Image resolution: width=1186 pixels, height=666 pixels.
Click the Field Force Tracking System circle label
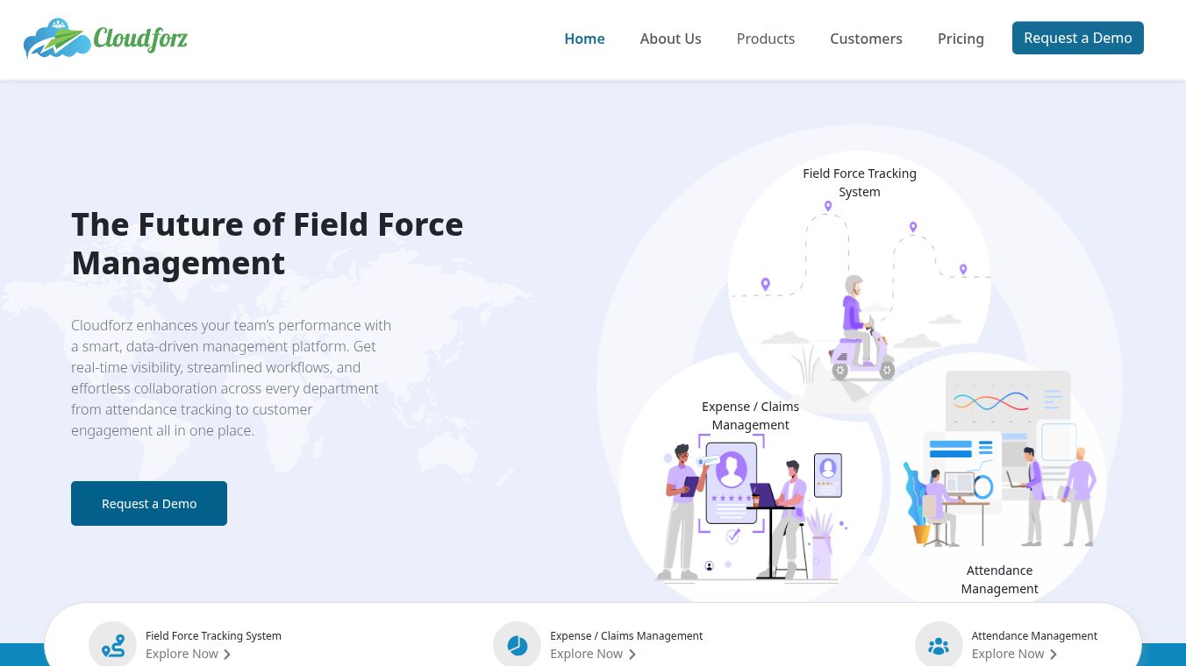[860, 182]
